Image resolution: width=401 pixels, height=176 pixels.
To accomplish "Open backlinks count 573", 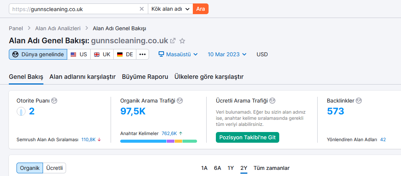I will coord(335,111).
